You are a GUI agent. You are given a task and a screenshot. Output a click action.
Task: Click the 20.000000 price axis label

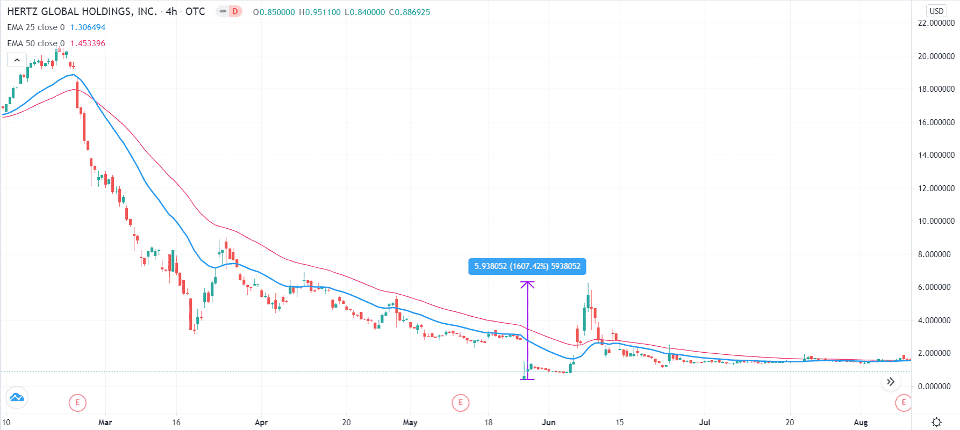pos(936,56)
